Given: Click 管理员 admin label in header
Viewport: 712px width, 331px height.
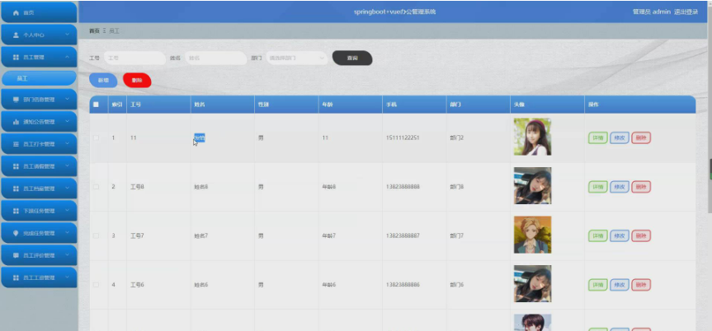Looking at the screenshot, I should coord(652,12).
